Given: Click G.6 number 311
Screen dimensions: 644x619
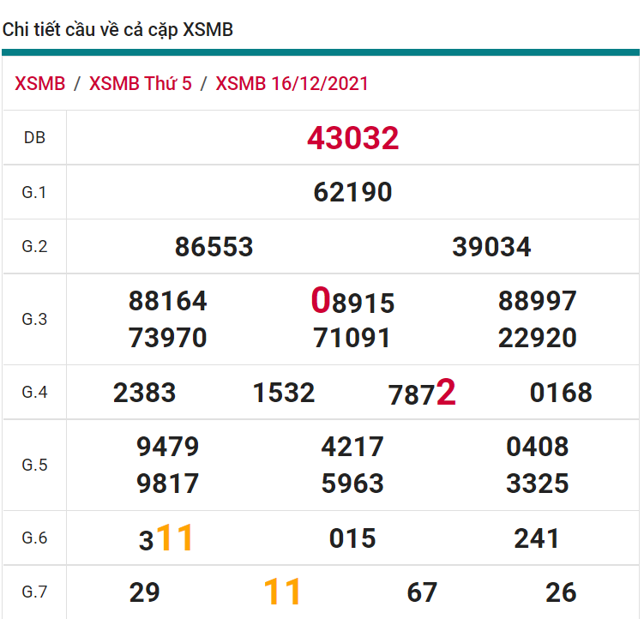Looking at the screenshot, I should (166, 538).
